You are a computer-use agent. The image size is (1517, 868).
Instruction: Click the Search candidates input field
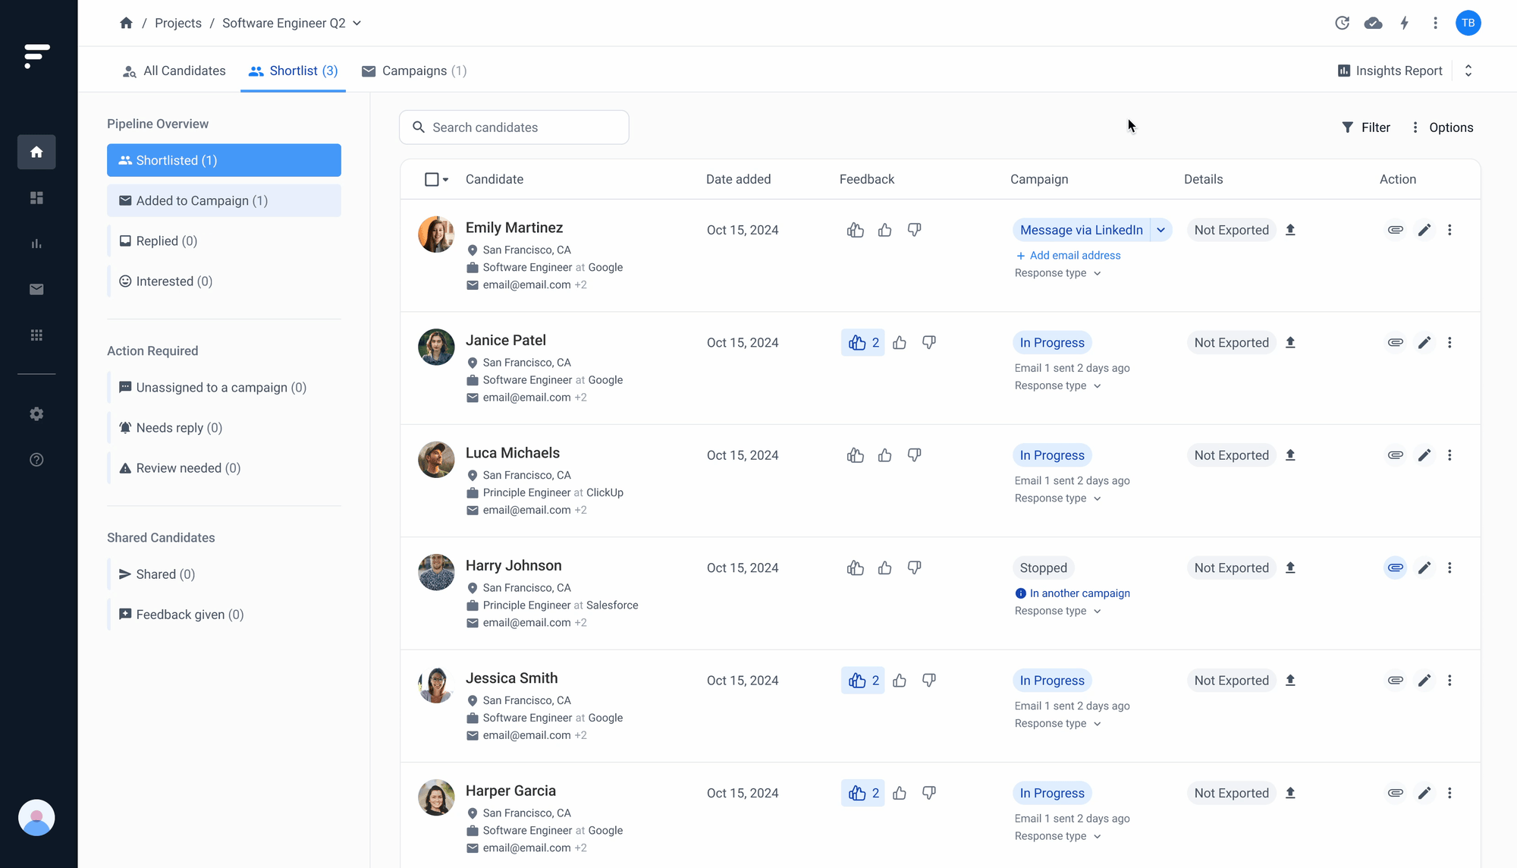pos(514,127)
